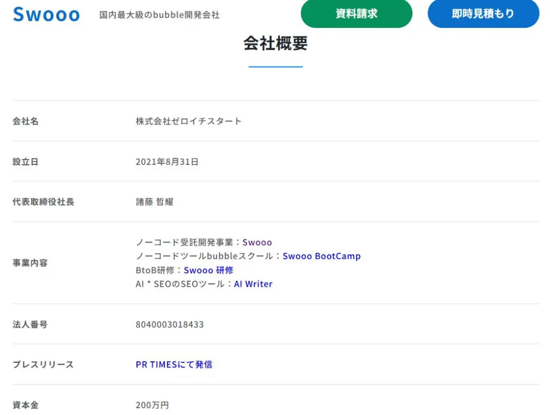Select the 会社名 company name row

25,121
